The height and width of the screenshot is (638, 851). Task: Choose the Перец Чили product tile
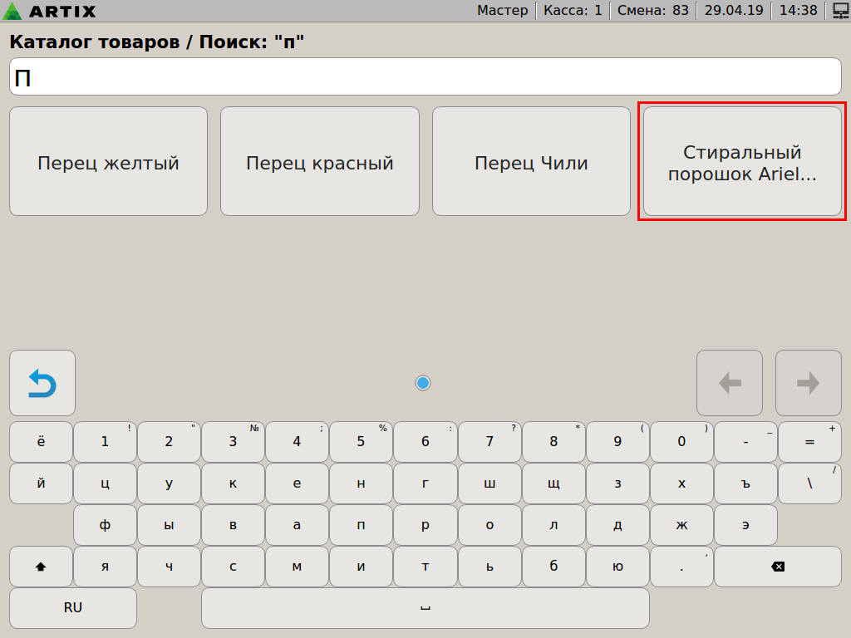pyautogui.click(x=531, y=162)
